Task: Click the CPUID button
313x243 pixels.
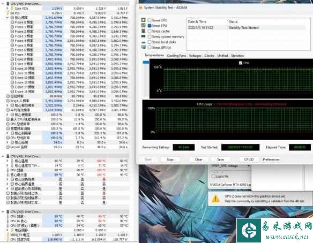Action: coord(249,160)
